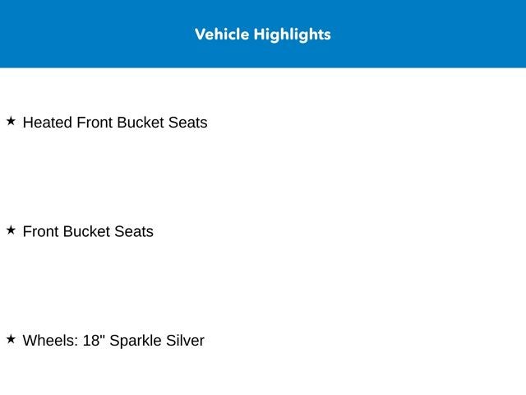This screenshot has width=526, height=395.
Task: Click the word "Sparkle" in the wheels line
Action: tap(136, 342)
